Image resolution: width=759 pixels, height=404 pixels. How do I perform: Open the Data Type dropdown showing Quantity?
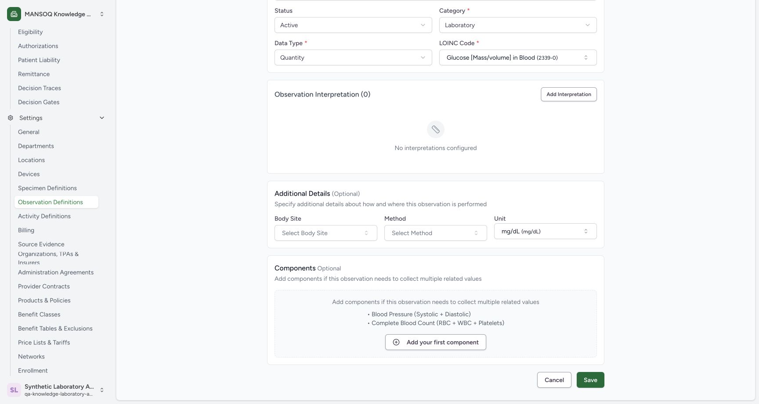353,57
